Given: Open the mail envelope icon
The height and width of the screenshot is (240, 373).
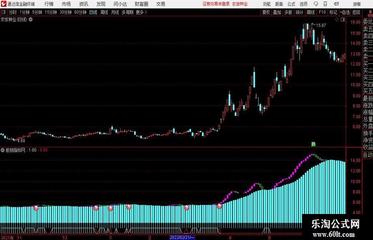Looking at the screenshot, I should pyautogui.click(x=336, y=4).
